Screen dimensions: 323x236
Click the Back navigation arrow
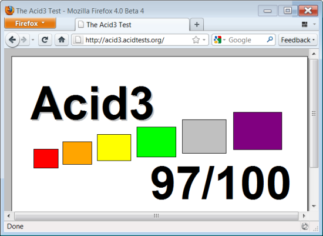pos(12,39)
